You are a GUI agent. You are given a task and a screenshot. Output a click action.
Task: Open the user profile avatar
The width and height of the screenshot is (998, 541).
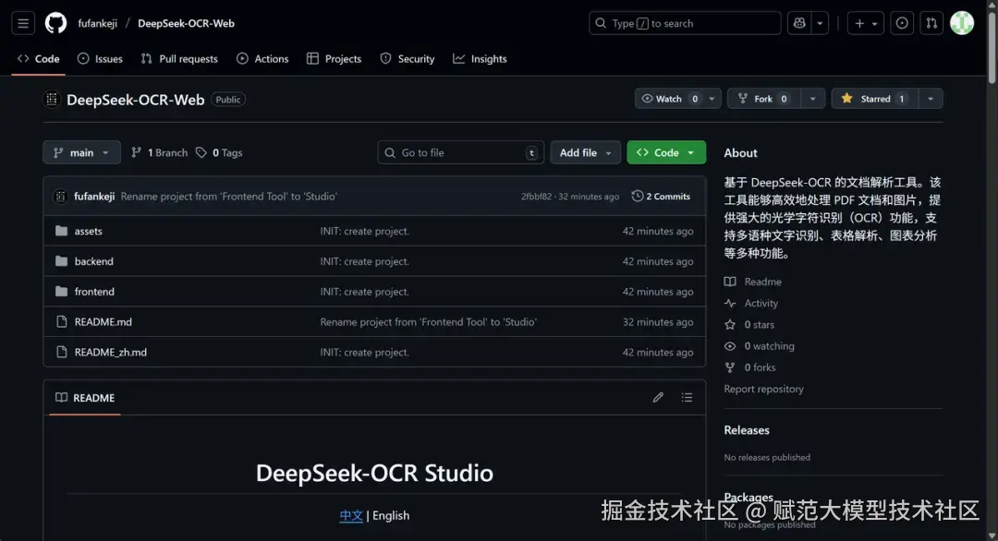pyautogui.click(x=962, y=23)
